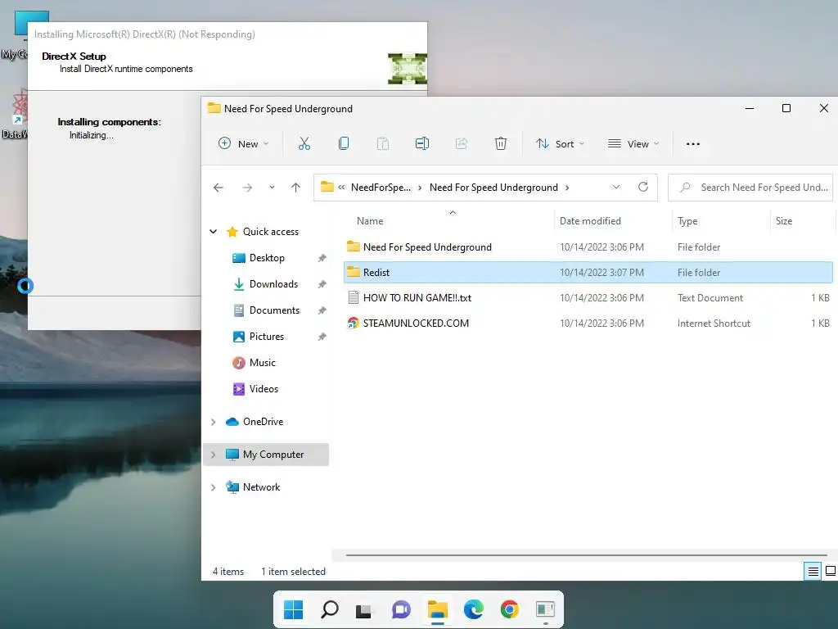Image resolution: width=838 pixels, height=629 pixels.
Task: Expand the OneDrive tree node
Action: coord(214,422)
